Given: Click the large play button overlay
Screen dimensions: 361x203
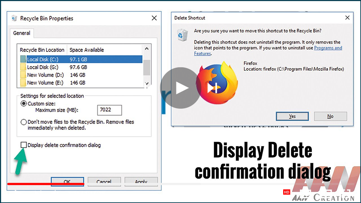Looking at the screenshot, I should (x=180, y=88).
